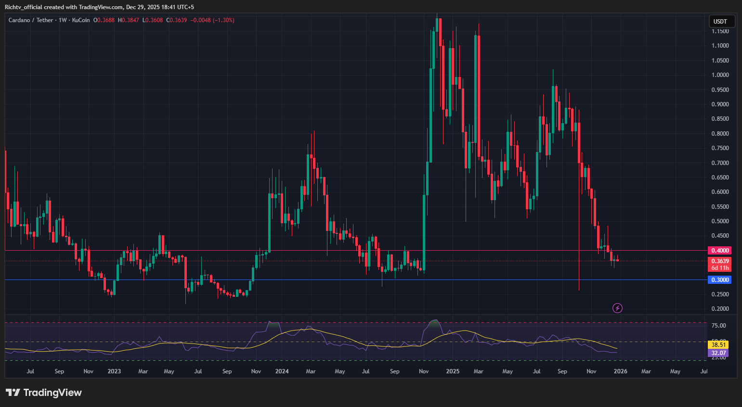Open the Cardano / Tether symbol name
Screen dimensions: 742x407
[32, 20]
